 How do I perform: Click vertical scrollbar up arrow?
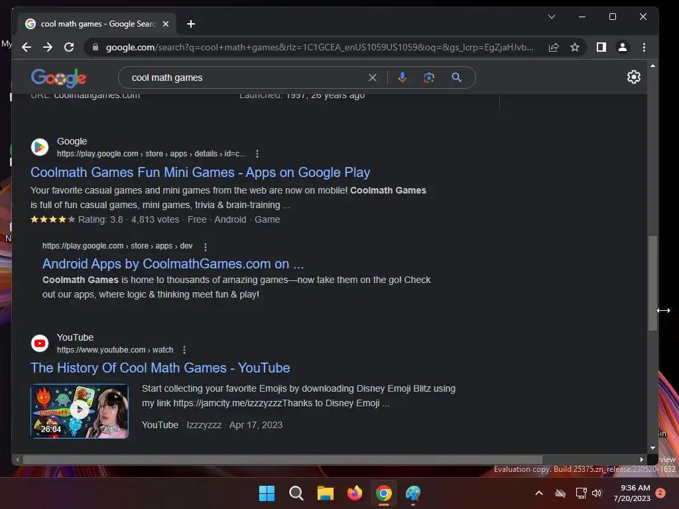652,66
